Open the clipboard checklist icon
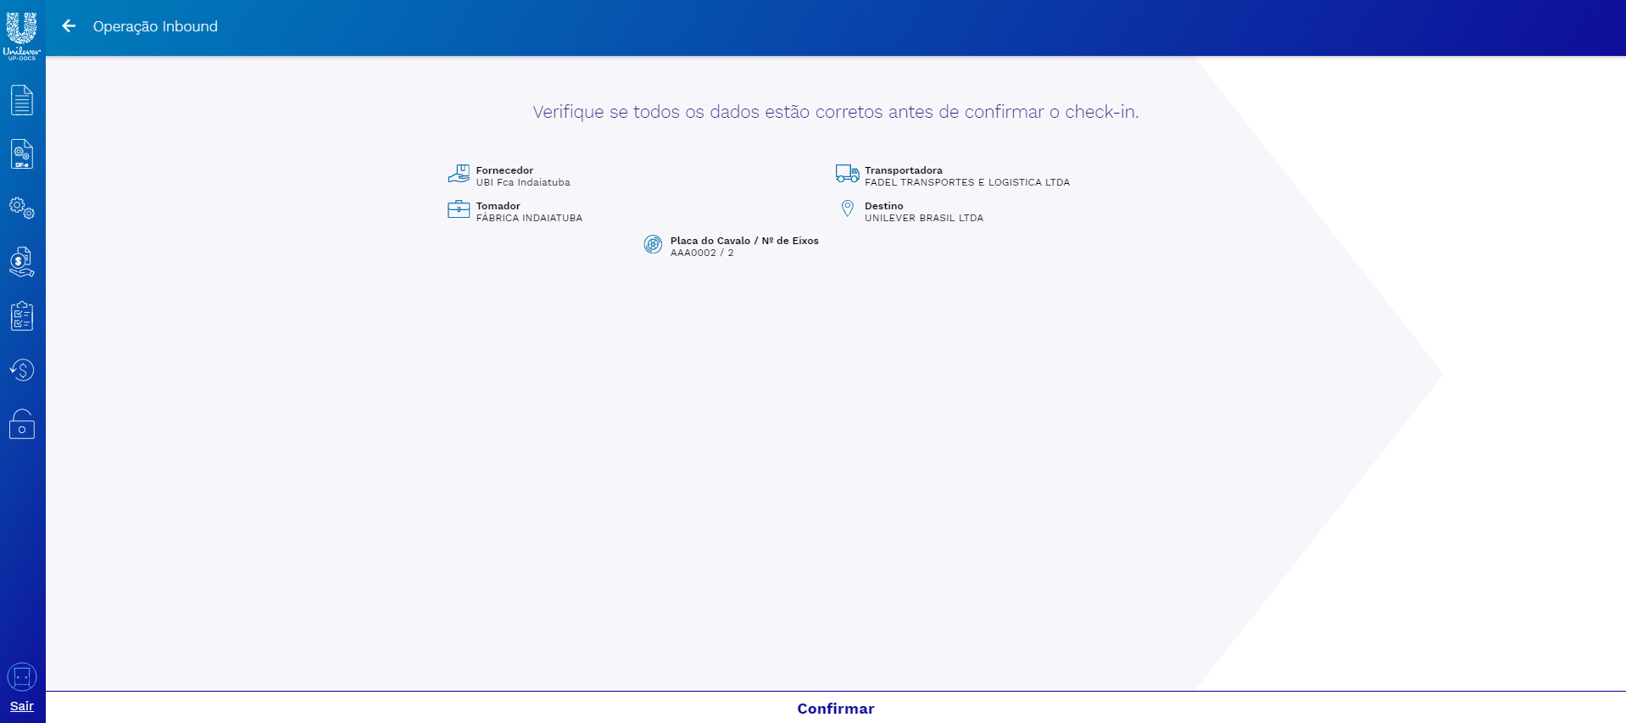Image resolution: width=1626 pixels, height=723 pixels. [x=22, y=316]
